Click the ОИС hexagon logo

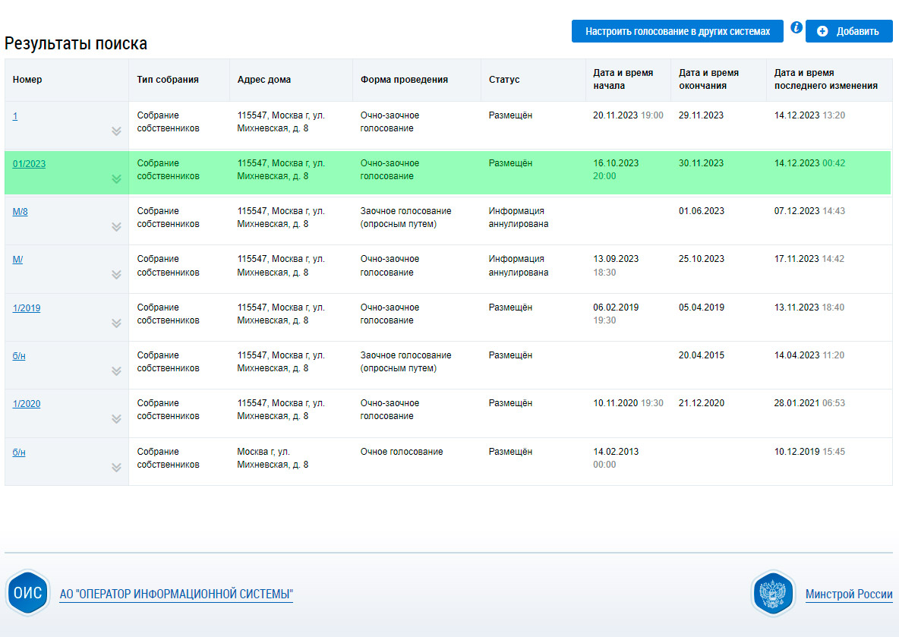[28, 593]
